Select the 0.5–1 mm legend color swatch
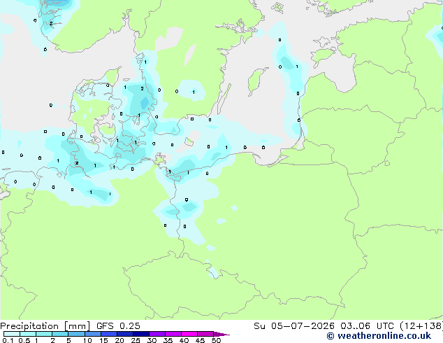443x343 pixels. 28,334
